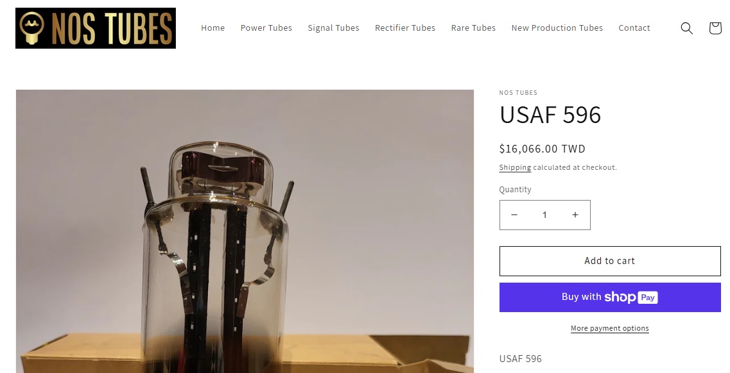The width and height of the screenshot is (730, 373).
Task: Click Add to cart button
Action: click(x=610, y=261)
